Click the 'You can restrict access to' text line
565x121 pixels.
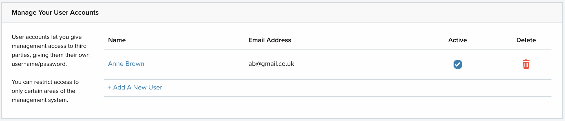(x=45, y=82)
